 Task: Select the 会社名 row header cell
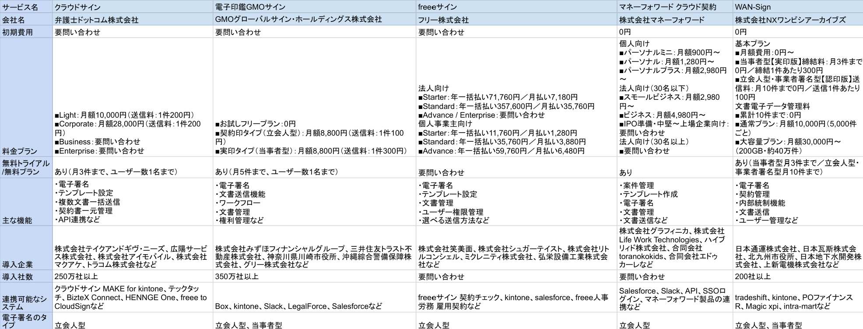tap(26, 19)
